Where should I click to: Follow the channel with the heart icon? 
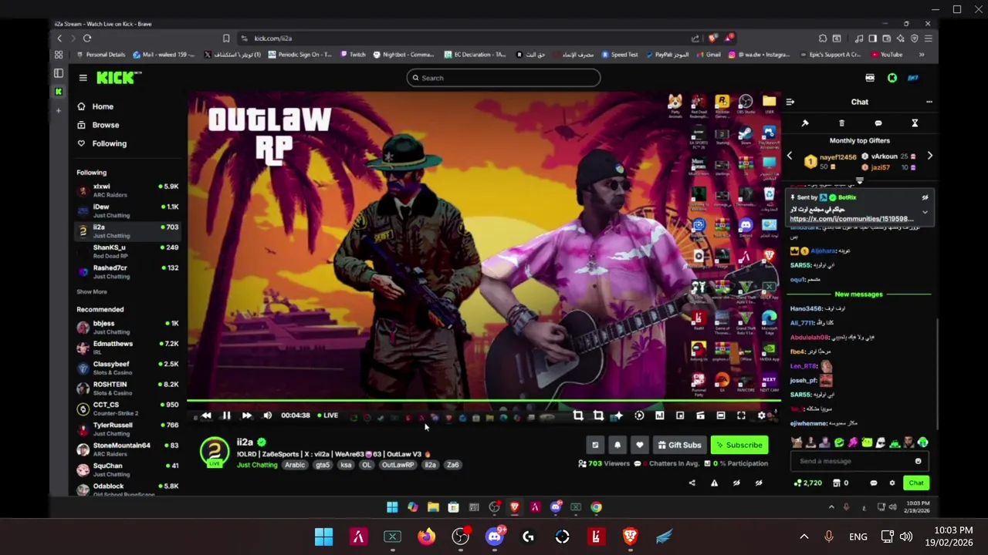[639, 445]
